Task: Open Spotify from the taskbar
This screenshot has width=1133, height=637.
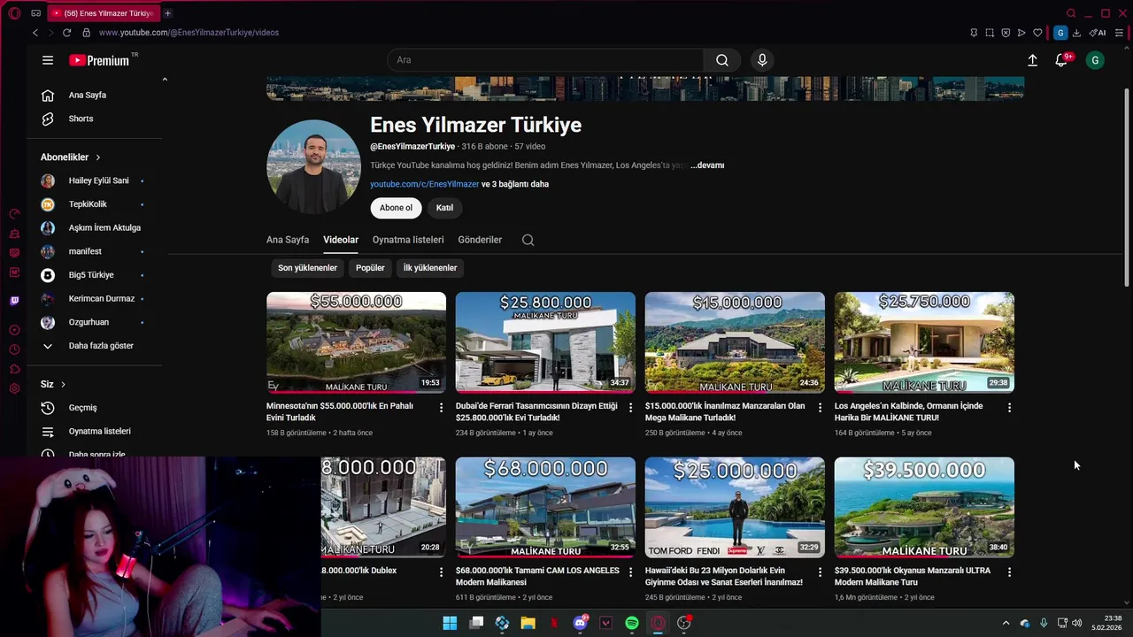Action: [x=632, y=623]
